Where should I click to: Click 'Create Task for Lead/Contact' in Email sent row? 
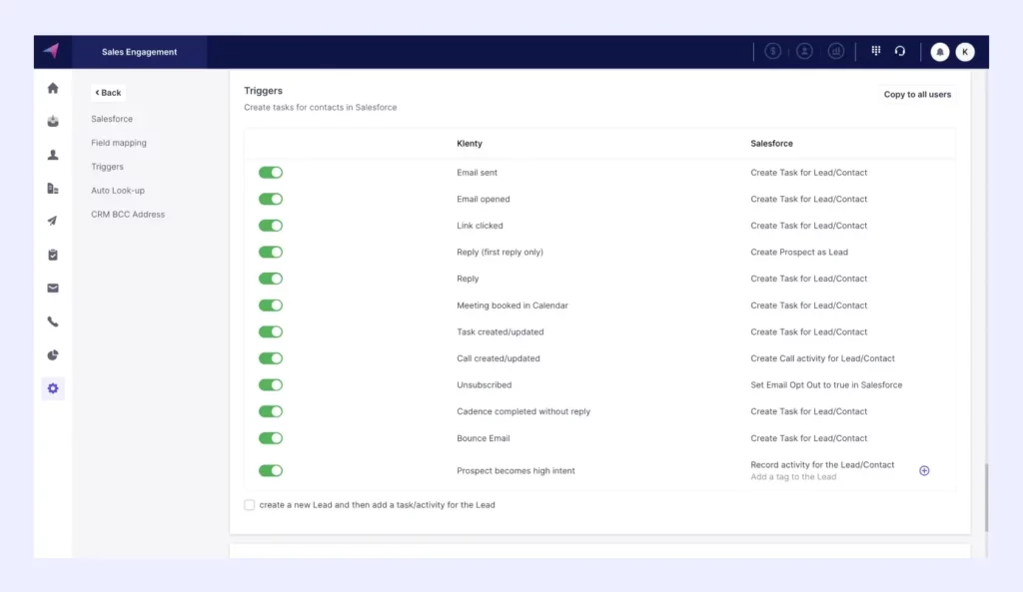[x=809, y=172]
